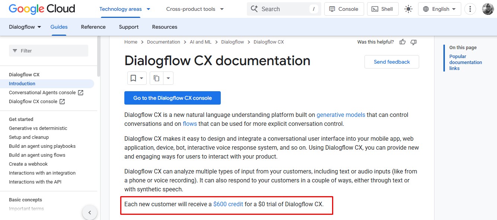Viewport: 497px width, 220px height.
Task: Open Interactions with an integration page
Action: tap(42, 173)
